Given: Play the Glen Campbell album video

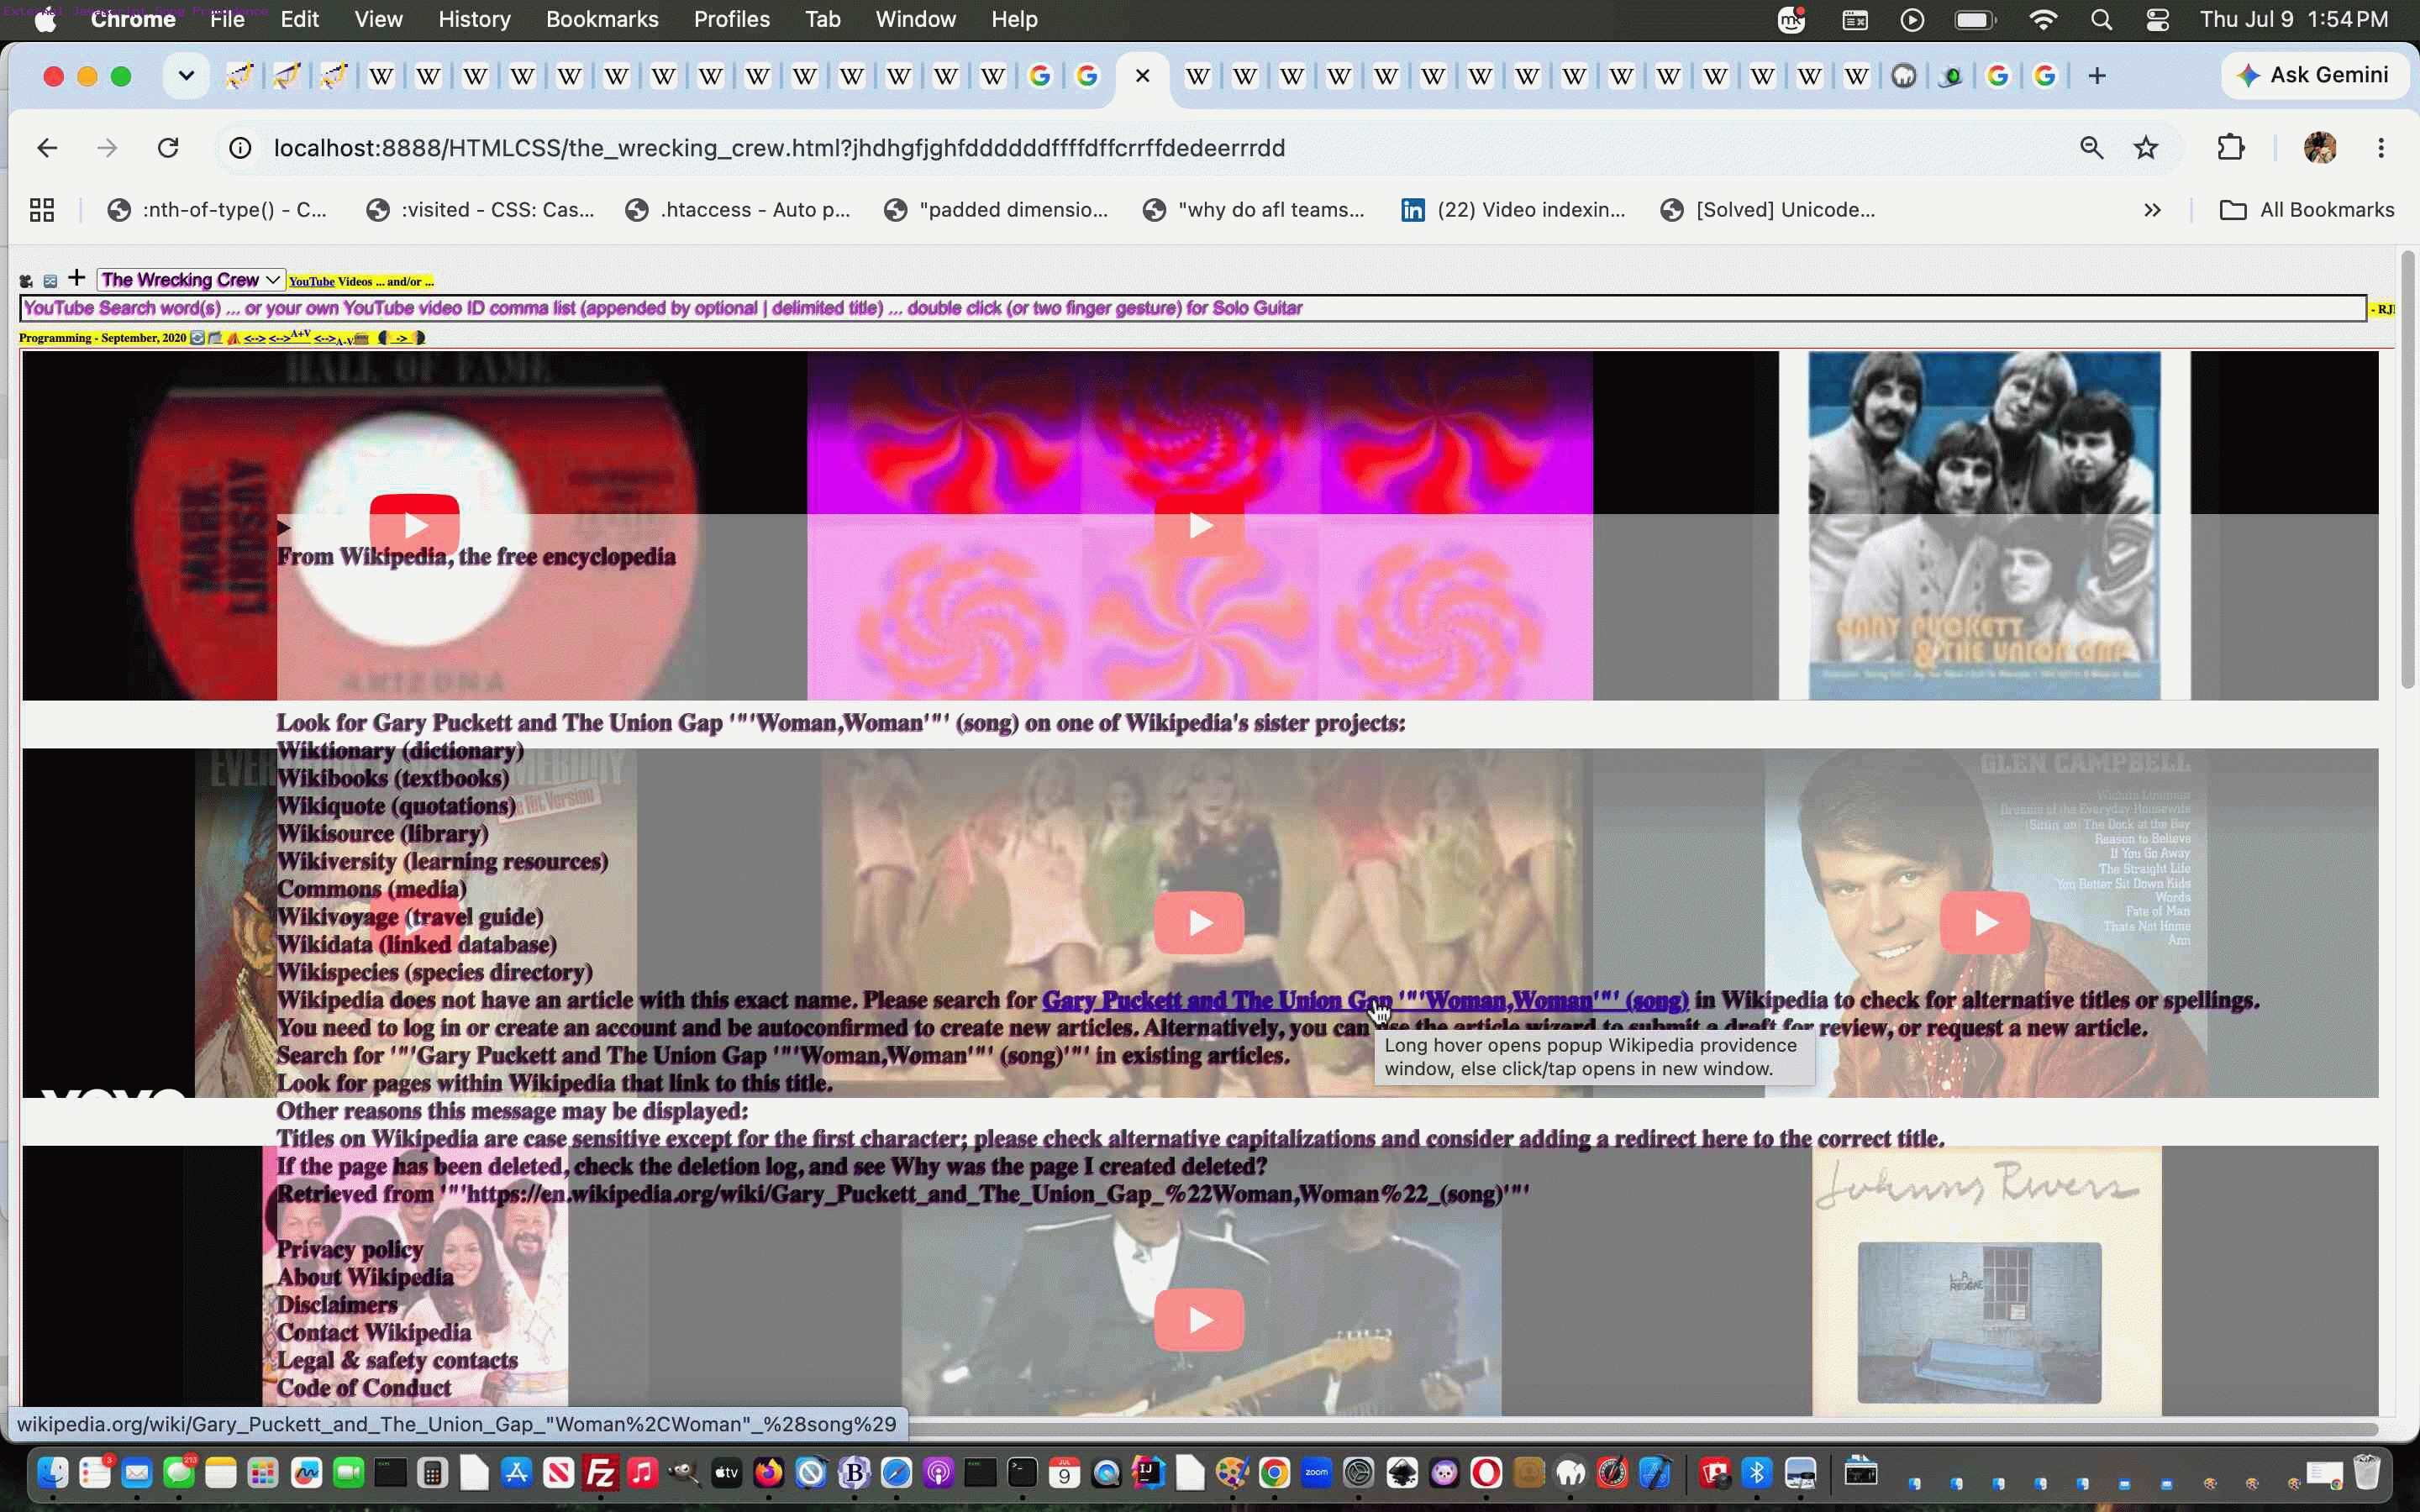Looking at the screenshot, I should click(x=1985, y=922).
